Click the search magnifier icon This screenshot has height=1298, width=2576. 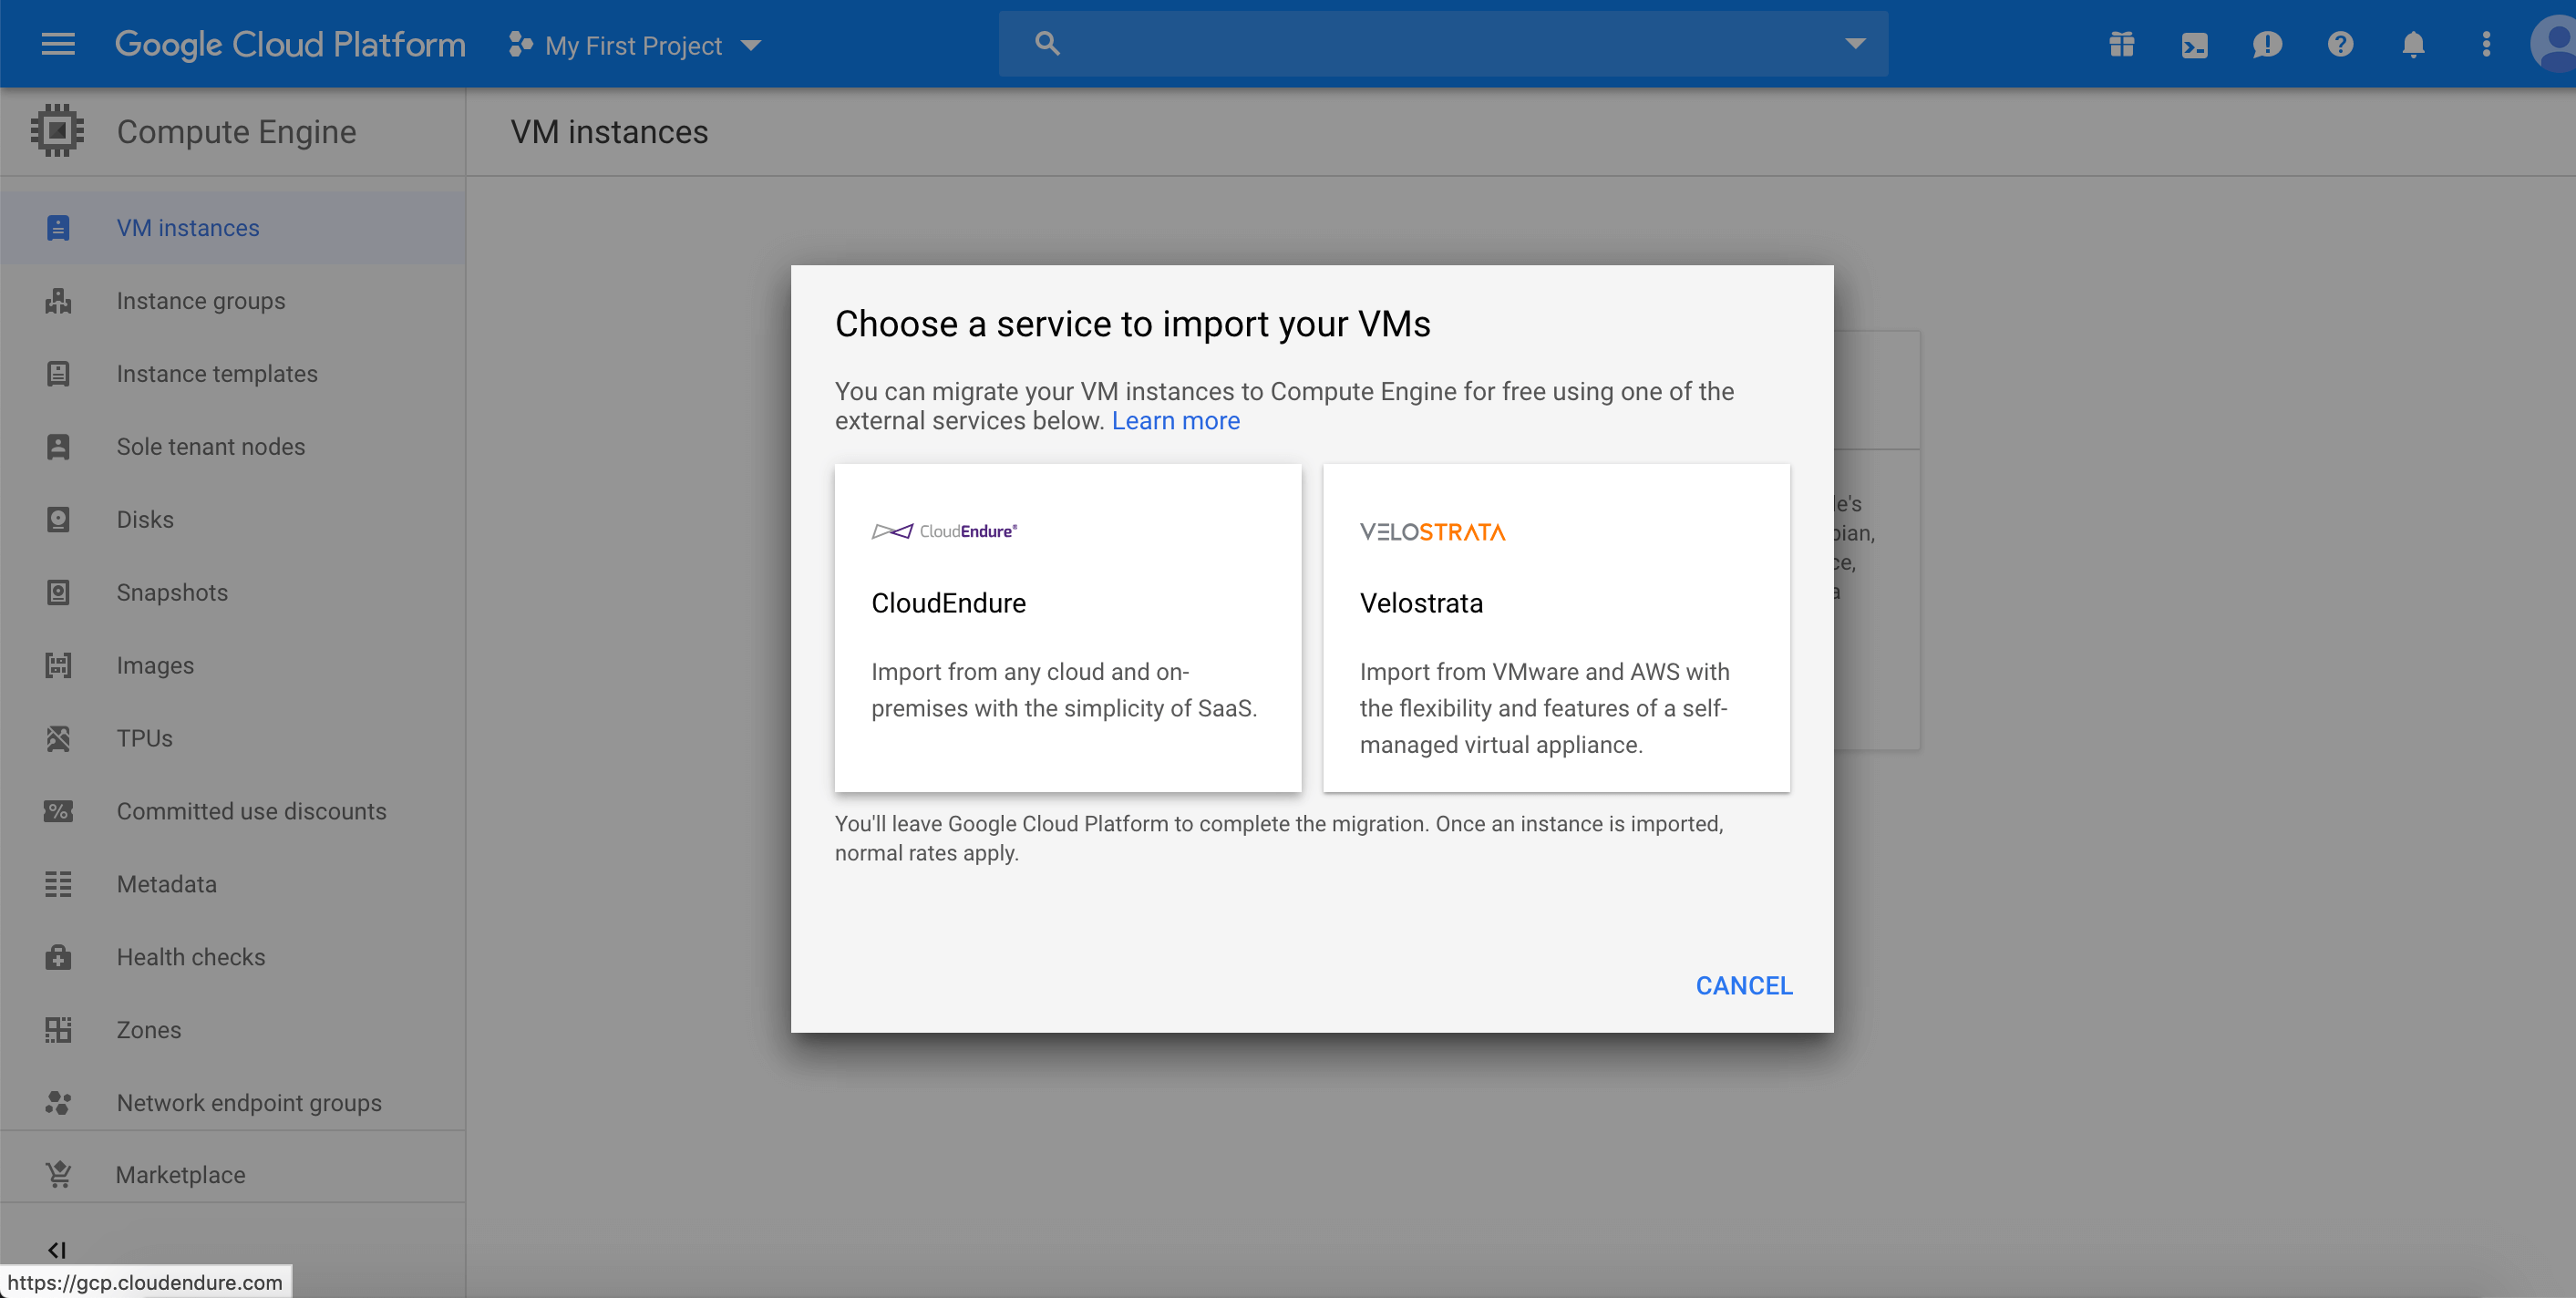click(x=1047, y=44)
